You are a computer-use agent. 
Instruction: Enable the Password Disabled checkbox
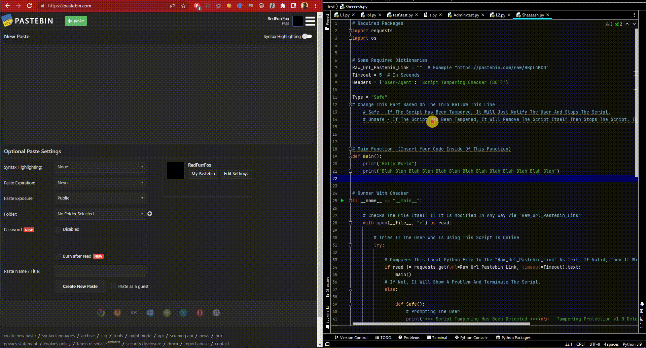(58, 229)
